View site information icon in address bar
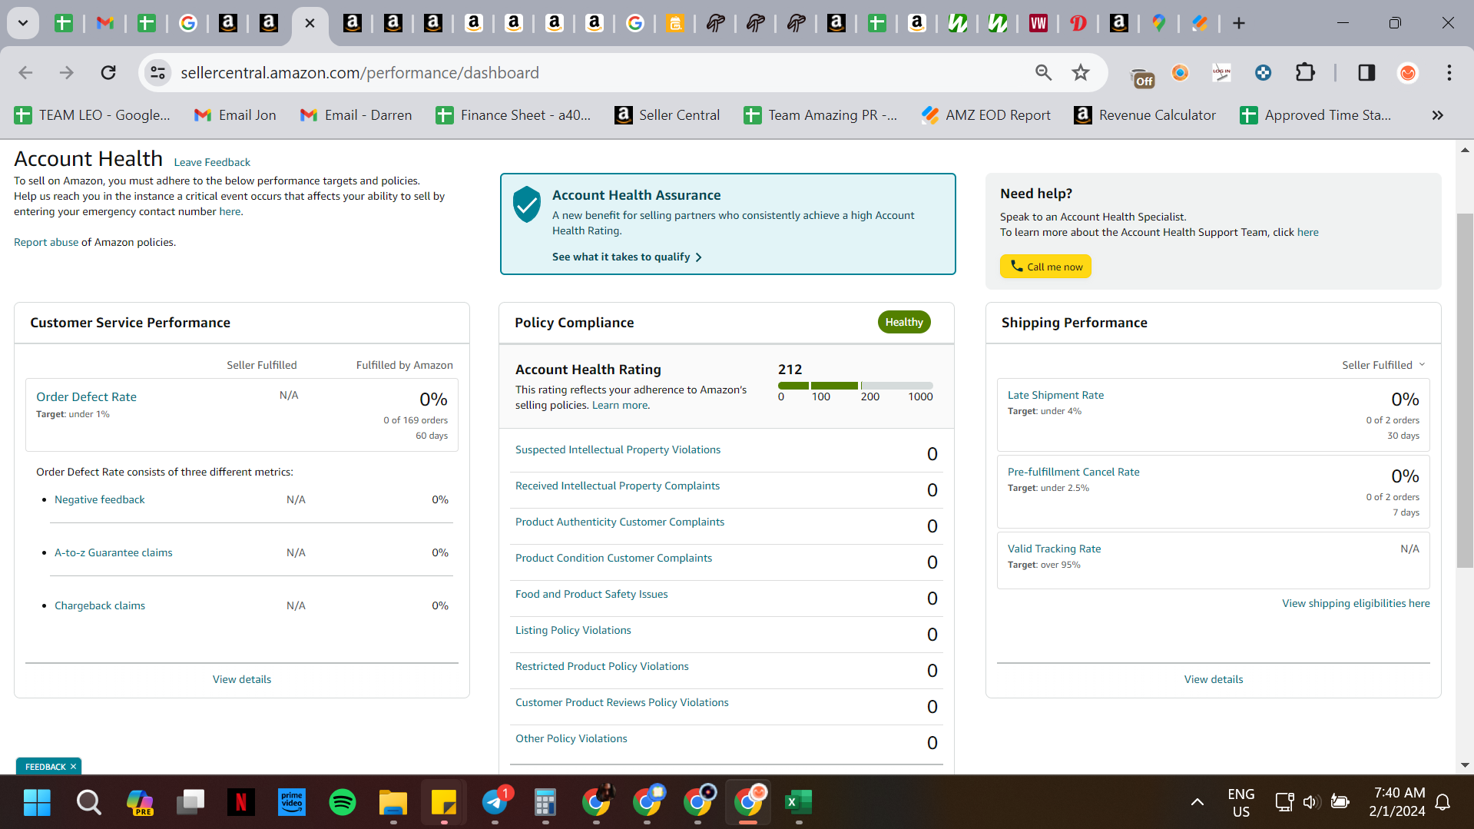 [x=157, y=73]
